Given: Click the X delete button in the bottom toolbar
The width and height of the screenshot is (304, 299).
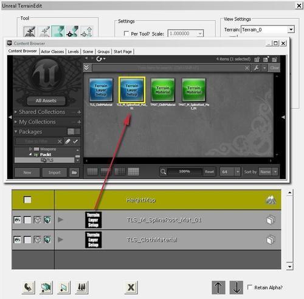Looking at the screenshot, I should pyautogui.click(x=131, y=287).
